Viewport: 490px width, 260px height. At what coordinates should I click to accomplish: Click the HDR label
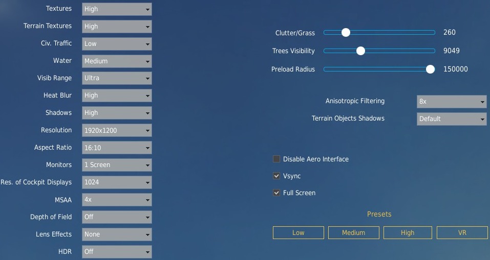click(x=65, y=252)
